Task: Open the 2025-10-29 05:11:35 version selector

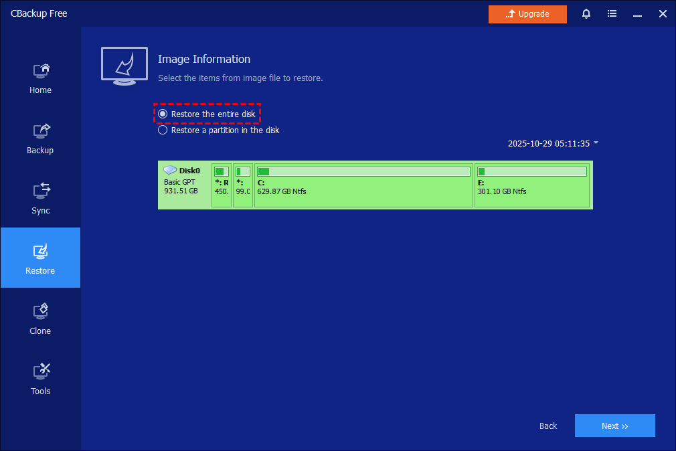Action: [548, 143]
